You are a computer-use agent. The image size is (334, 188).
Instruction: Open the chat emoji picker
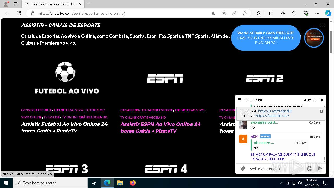coord(310,168)
